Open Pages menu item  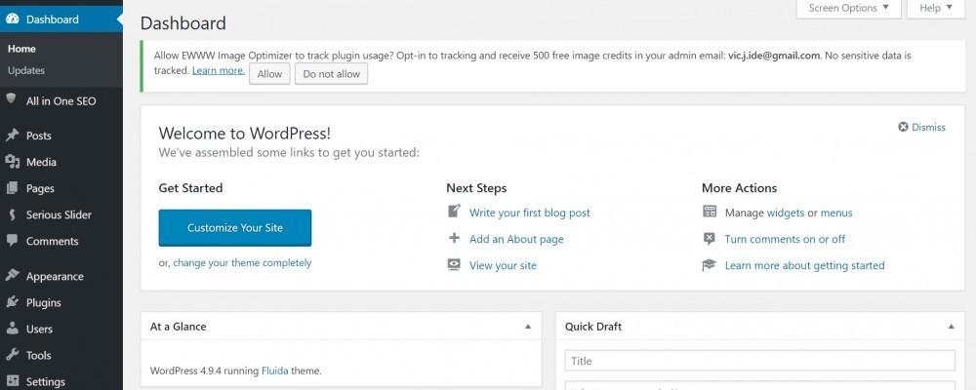tap(61, 188)
